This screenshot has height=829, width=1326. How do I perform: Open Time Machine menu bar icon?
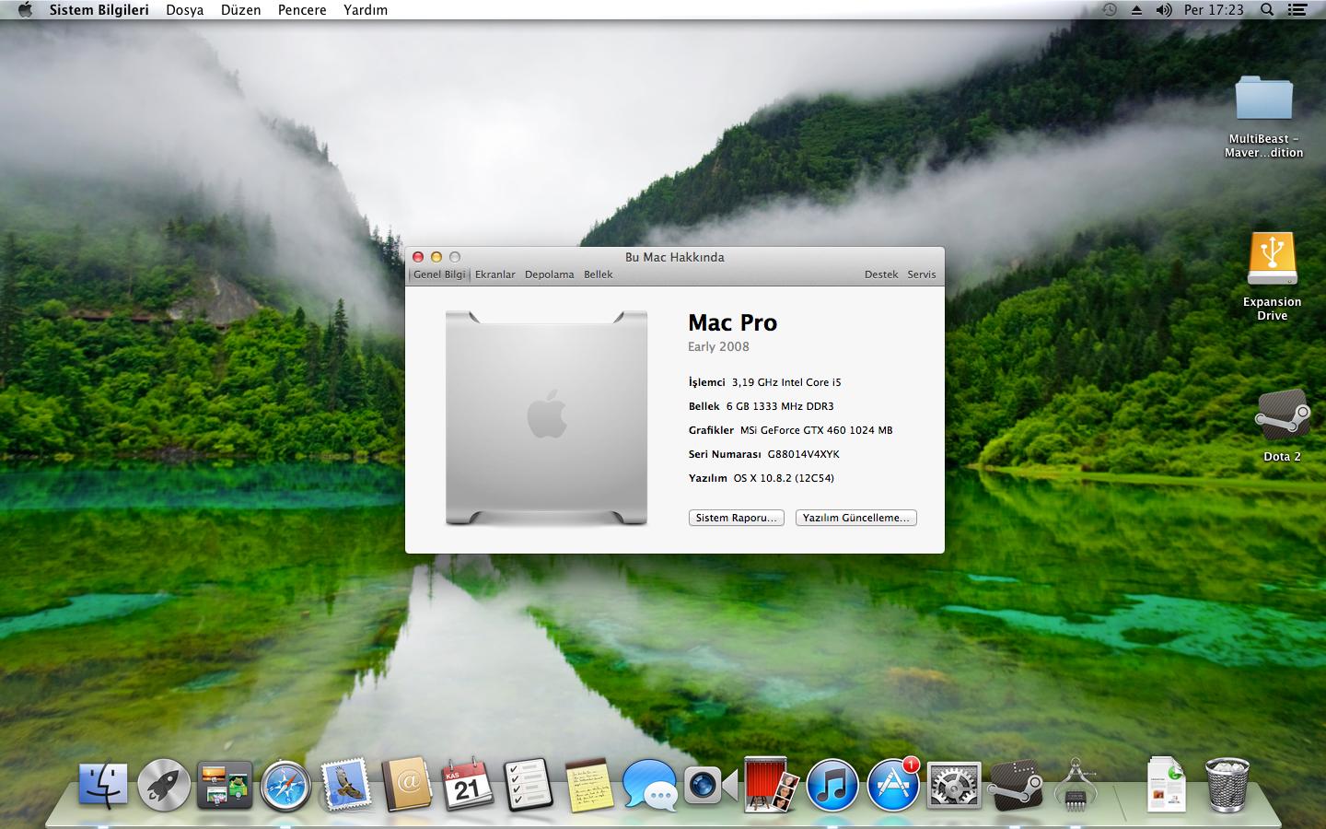tap(1110, 10)
